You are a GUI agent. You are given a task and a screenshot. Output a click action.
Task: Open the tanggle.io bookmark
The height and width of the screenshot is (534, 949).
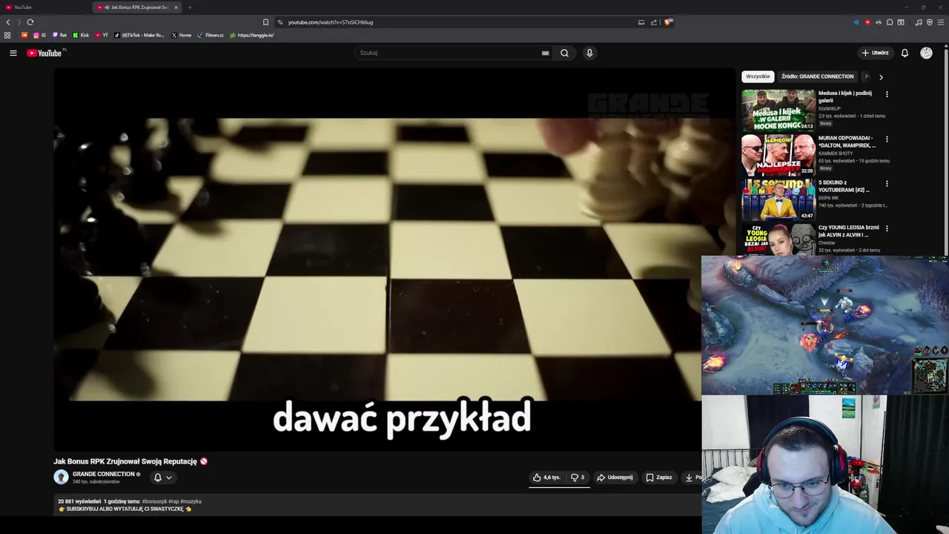coord(252,35)
